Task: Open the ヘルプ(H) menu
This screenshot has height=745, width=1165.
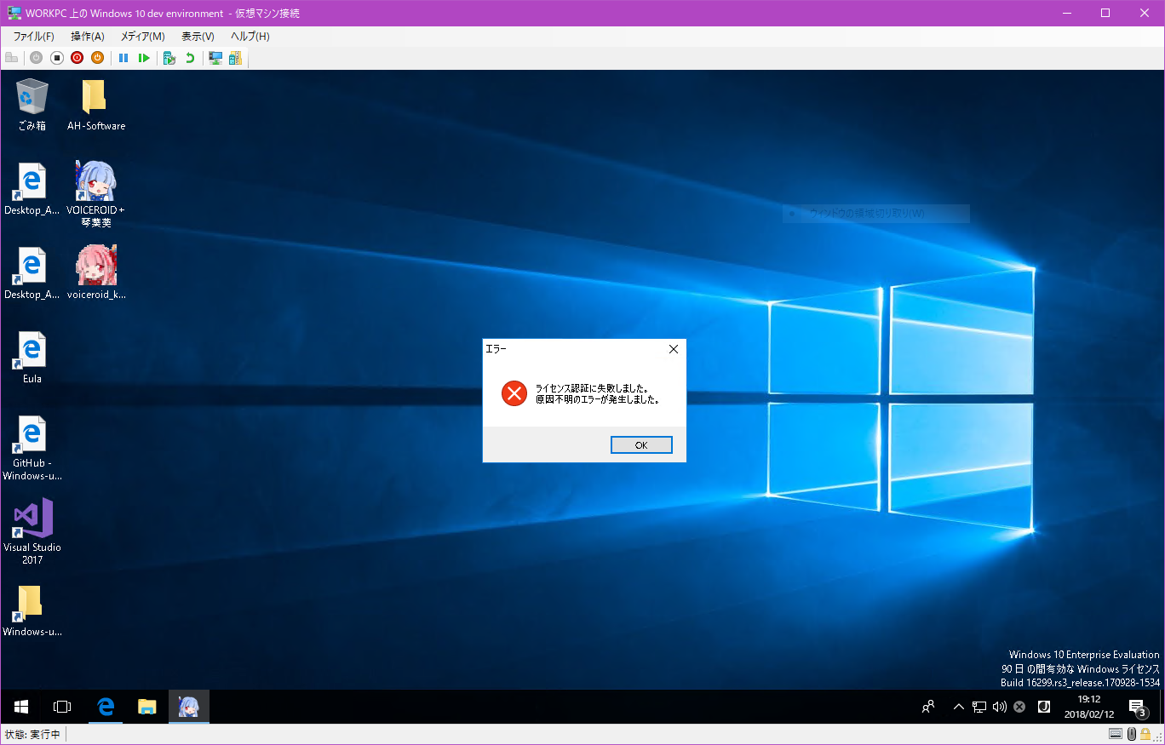Action: pyautogui.click(x=250, y=37)
